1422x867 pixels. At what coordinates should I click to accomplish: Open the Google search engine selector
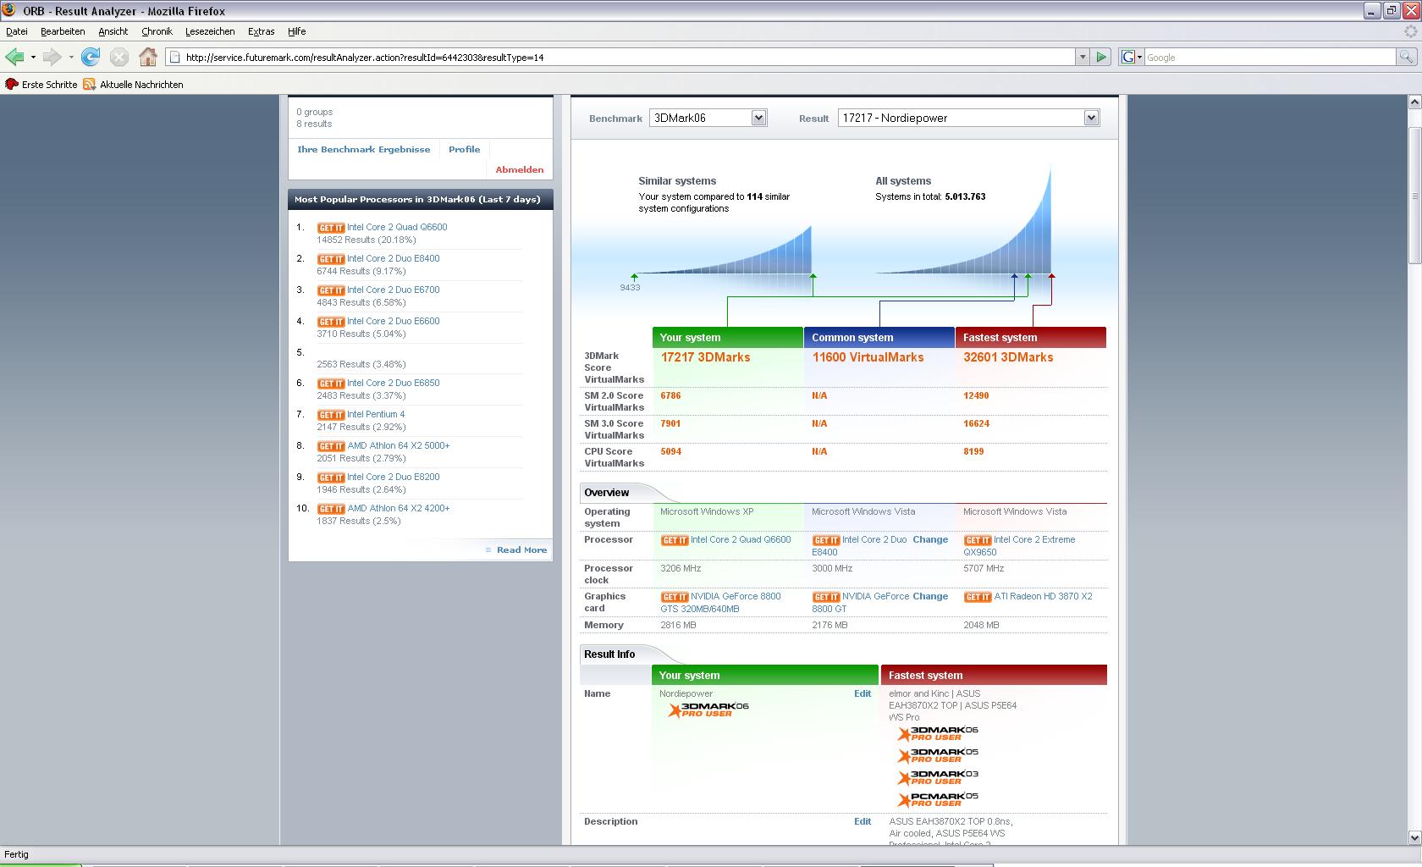click(1132, 57)
